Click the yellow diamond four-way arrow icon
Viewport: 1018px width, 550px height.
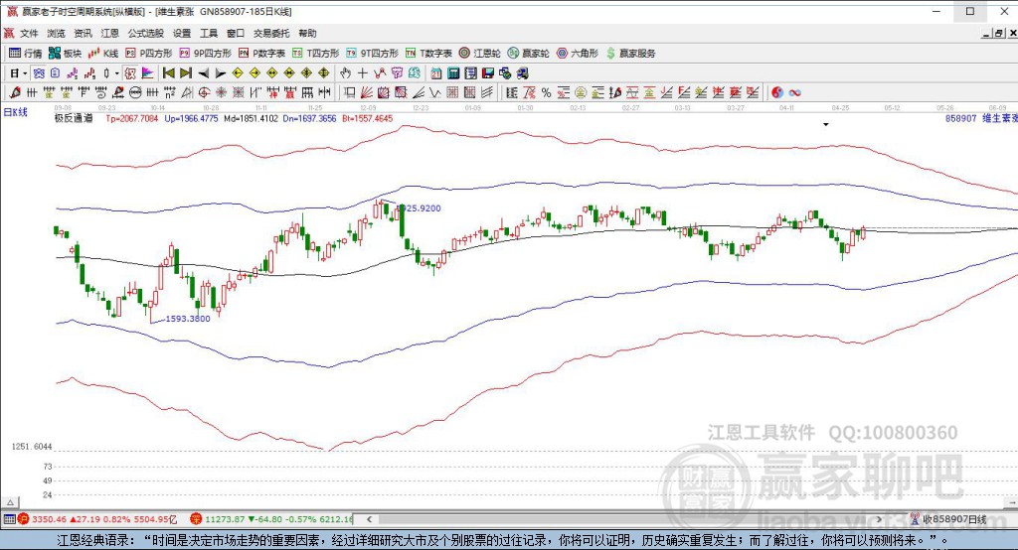[x=324, y=73]
